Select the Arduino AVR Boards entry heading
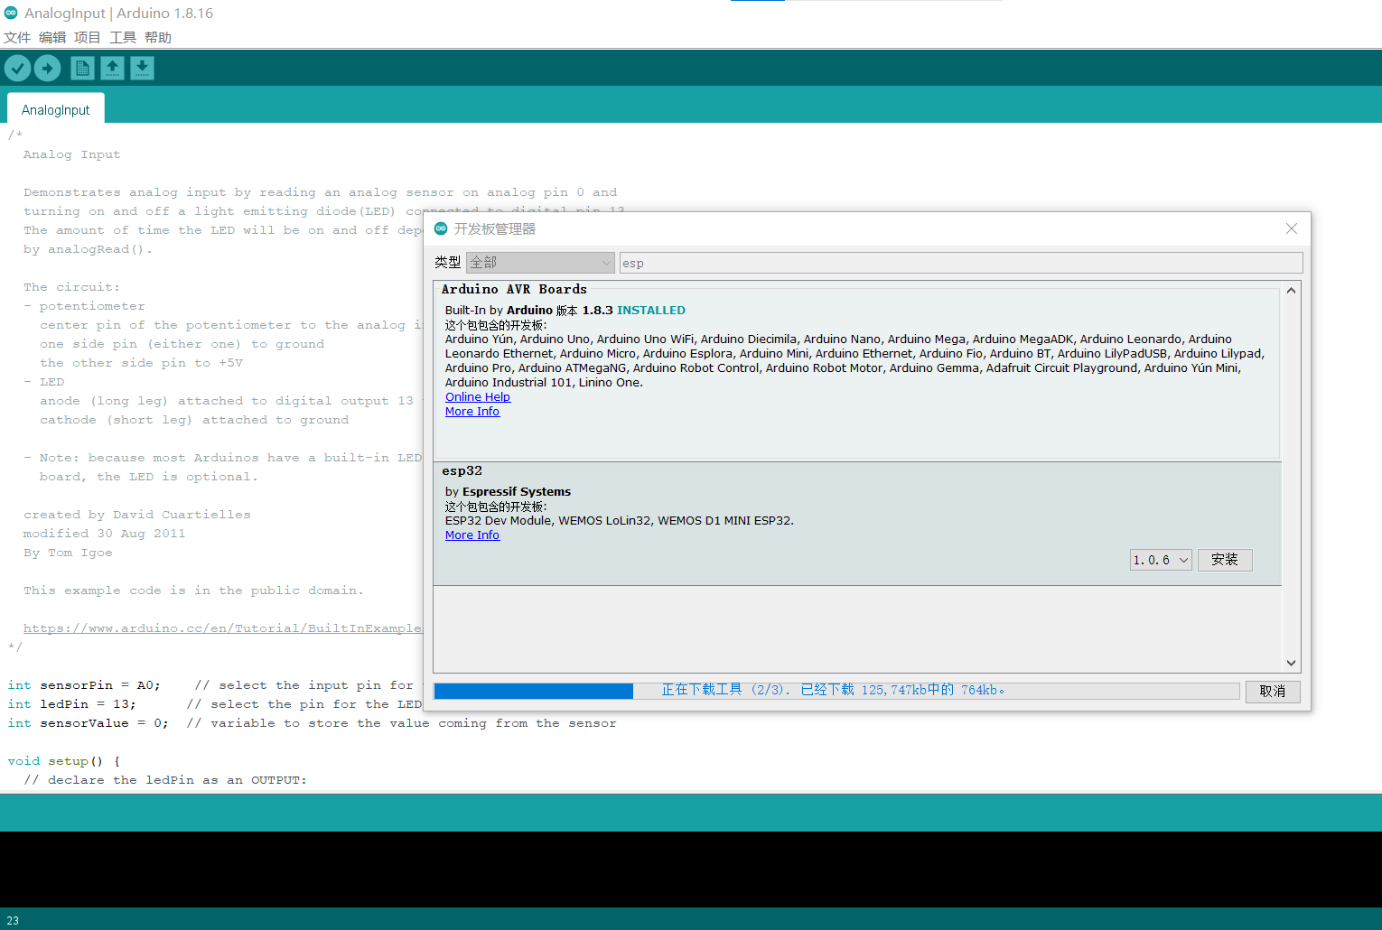This screenshot has width=1382, height=930. pyautogui.click(x=514, y=289)
